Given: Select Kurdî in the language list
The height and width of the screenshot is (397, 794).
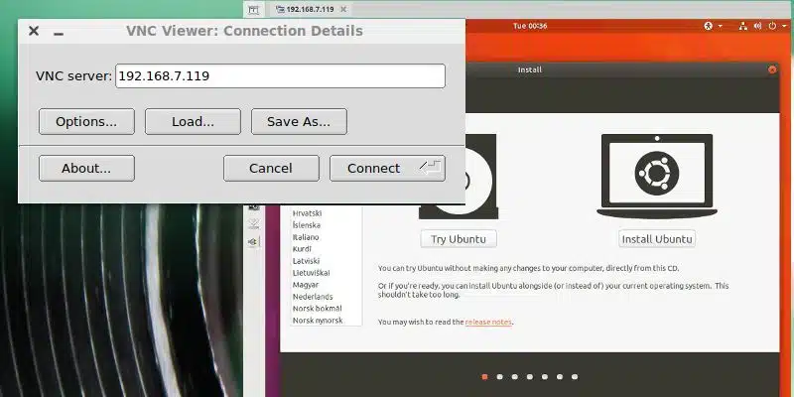Looking at the screenshot, I should pyautogui.click(x=302, y=249).
